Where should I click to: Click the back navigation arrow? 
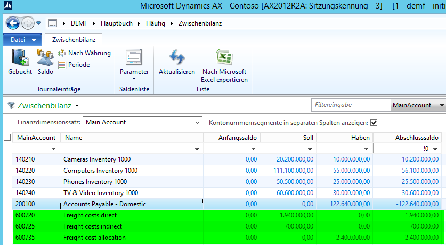[x=13, y=23]
